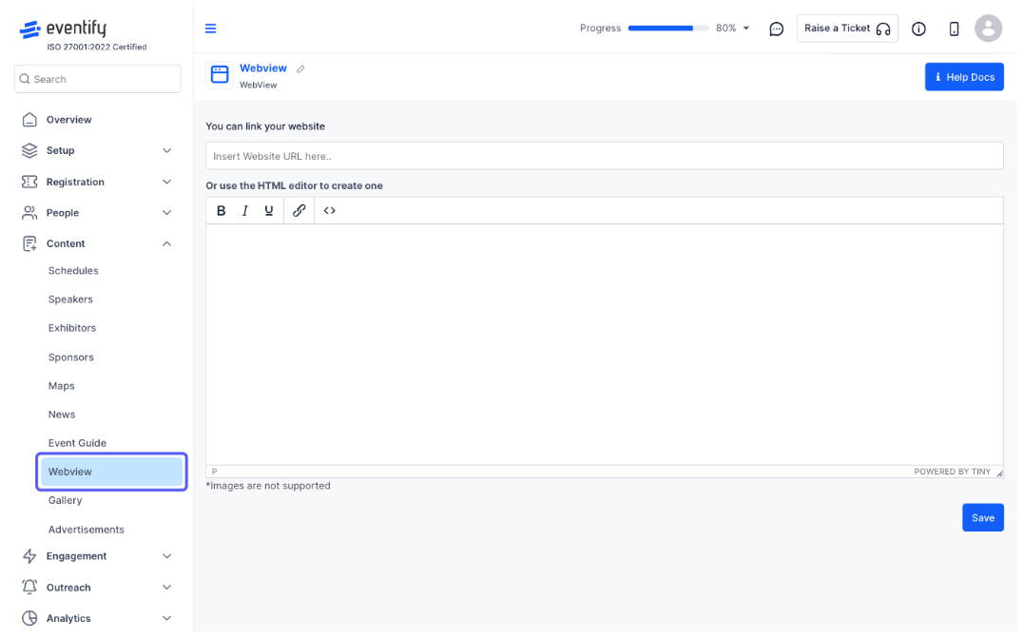Click the editor resize handle corner
1024x638 pixels.
(999, 474)
